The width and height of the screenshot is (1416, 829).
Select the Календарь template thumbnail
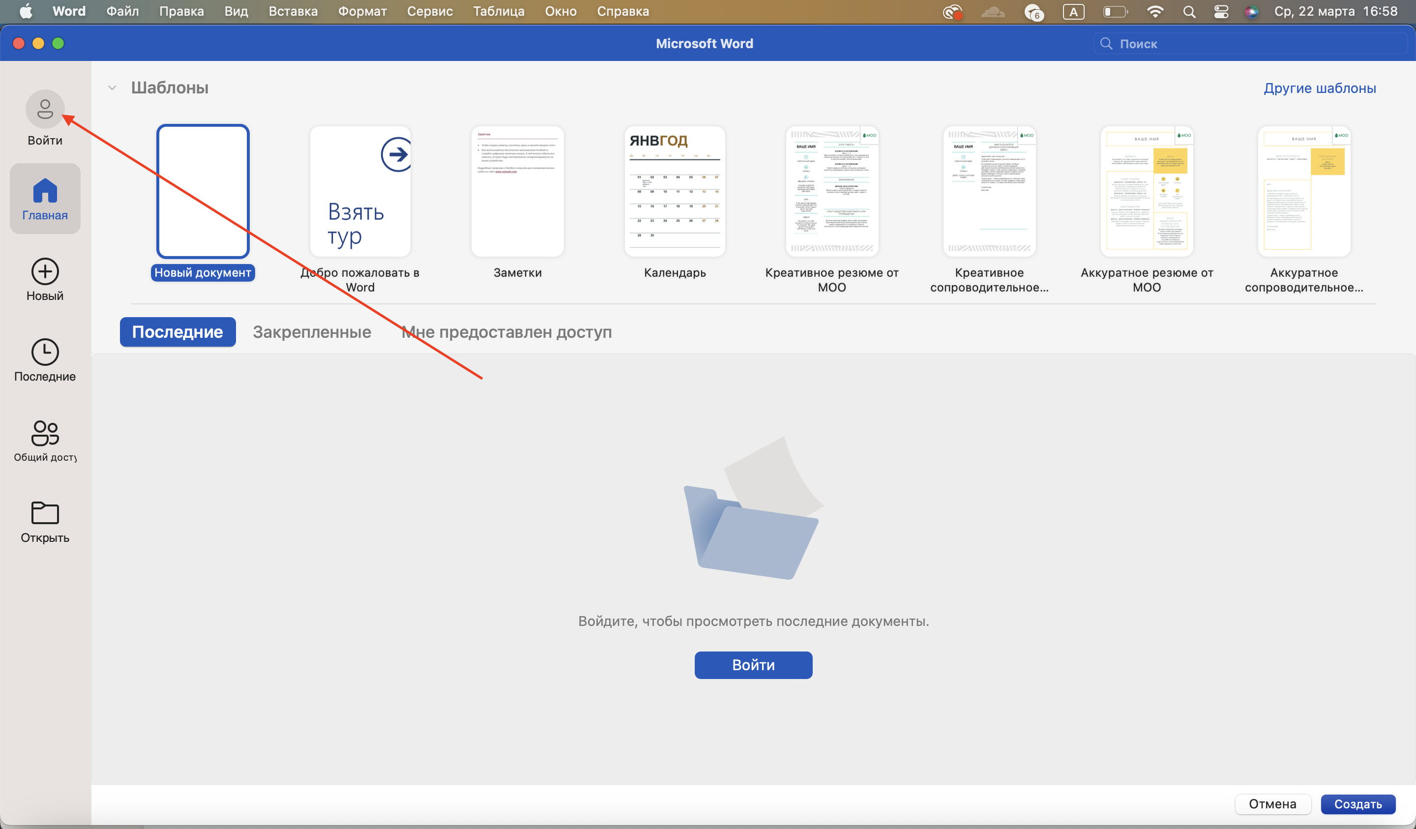pos(674,192)
